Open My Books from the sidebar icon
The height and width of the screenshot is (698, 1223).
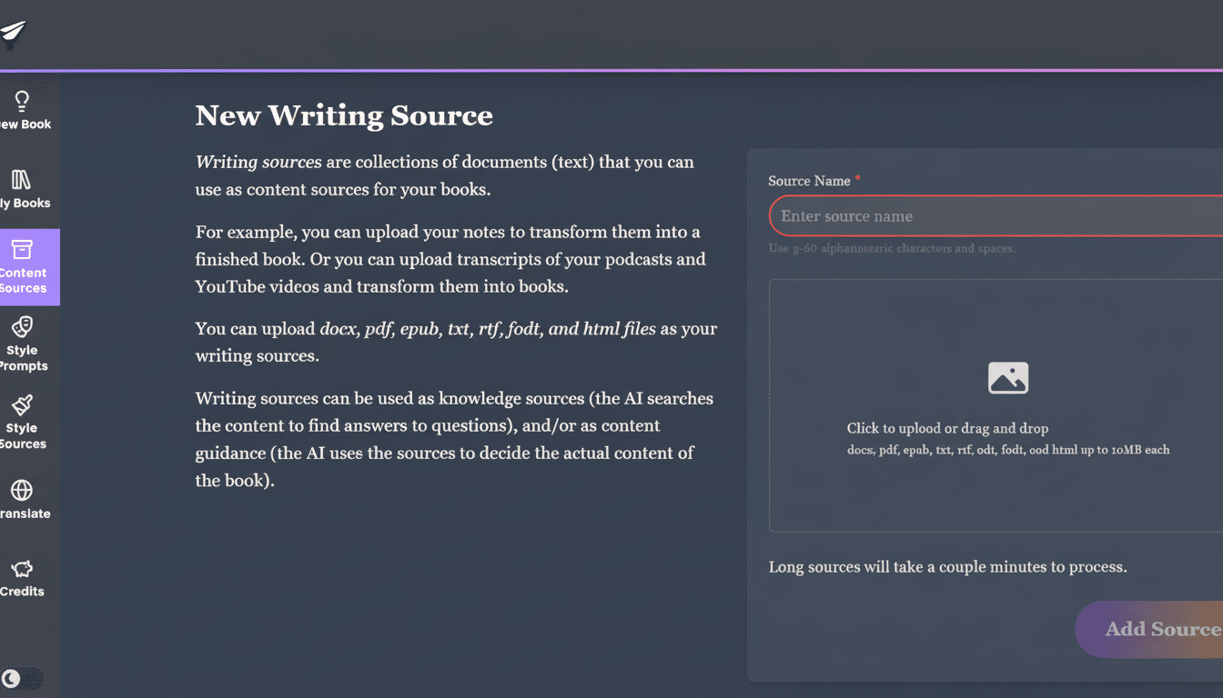21,179
